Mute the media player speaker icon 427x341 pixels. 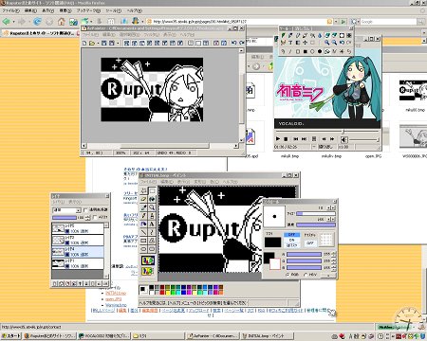(344, 139)
